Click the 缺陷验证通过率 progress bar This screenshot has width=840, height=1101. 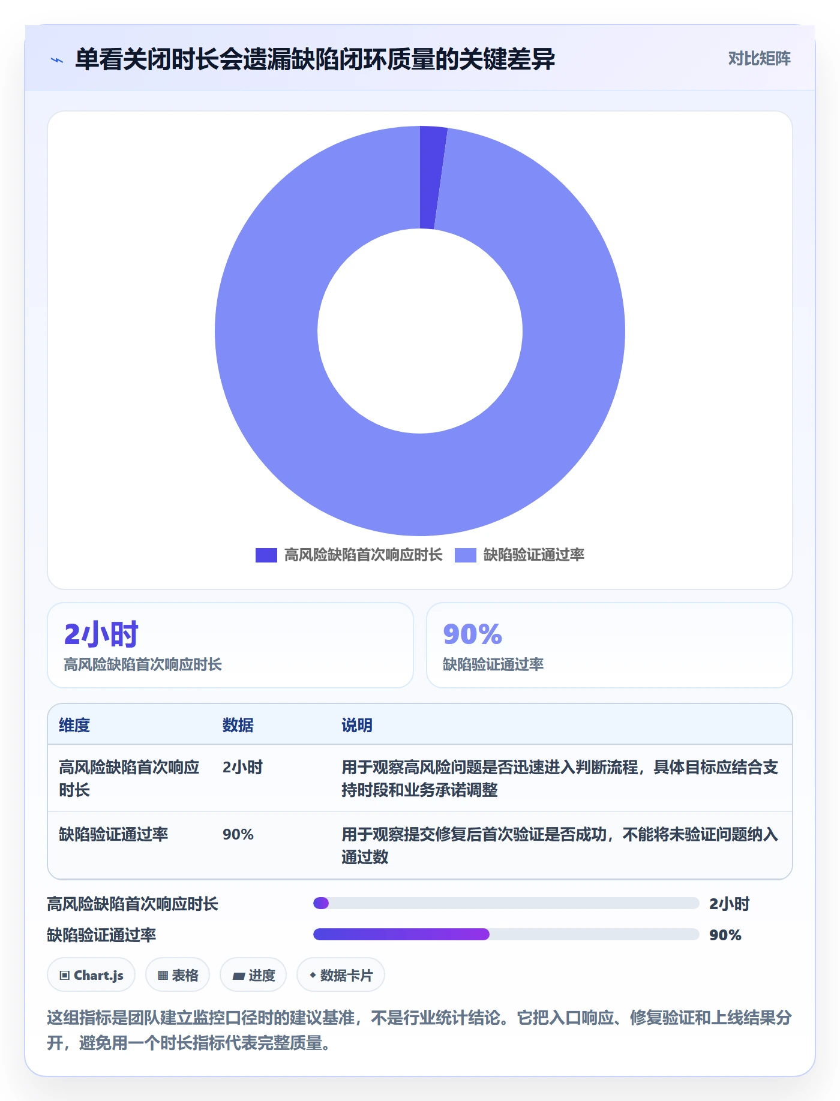tap(506, 934)
